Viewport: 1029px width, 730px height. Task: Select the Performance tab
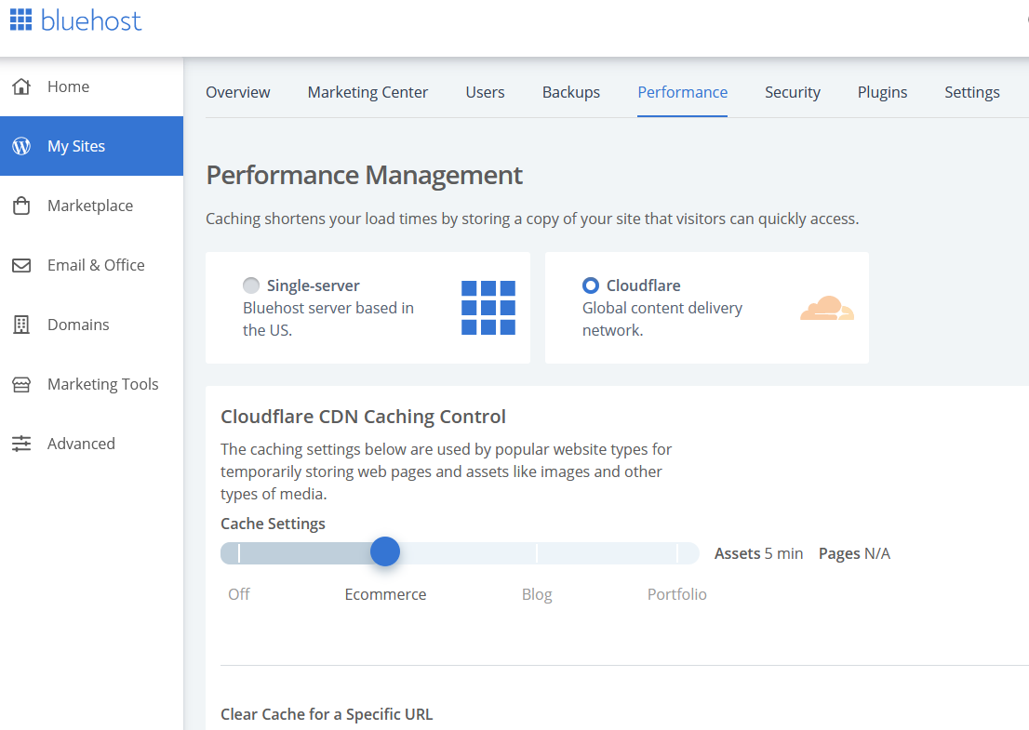tap(683, 92)
